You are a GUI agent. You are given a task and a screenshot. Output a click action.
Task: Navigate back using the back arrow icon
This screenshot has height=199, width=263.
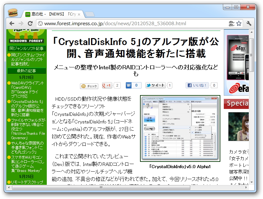(12, 23)
